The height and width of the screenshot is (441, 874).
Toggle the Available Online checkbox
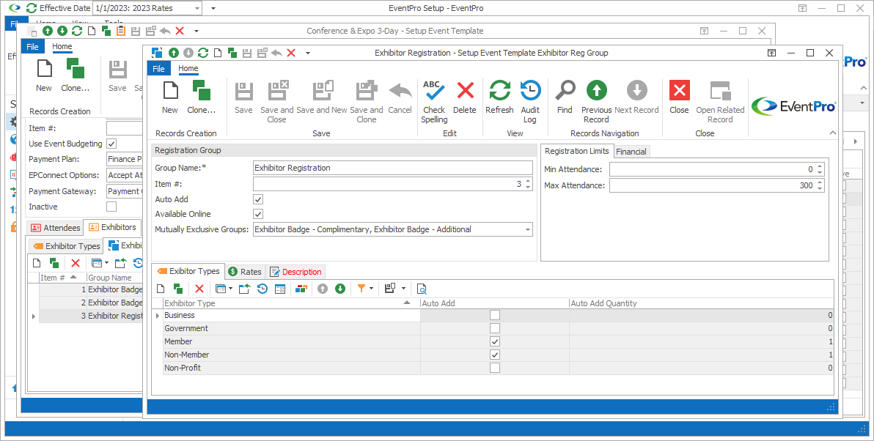(x=258, y=214)
